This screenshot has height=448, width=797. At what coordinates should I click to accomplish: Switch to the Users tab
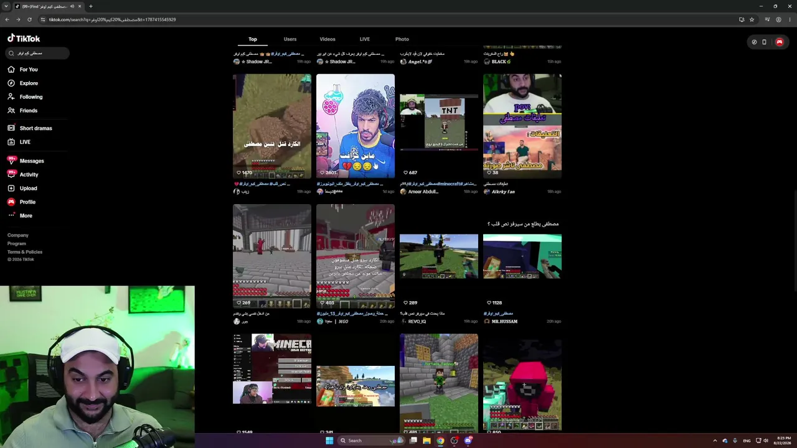tap(290, 39)
